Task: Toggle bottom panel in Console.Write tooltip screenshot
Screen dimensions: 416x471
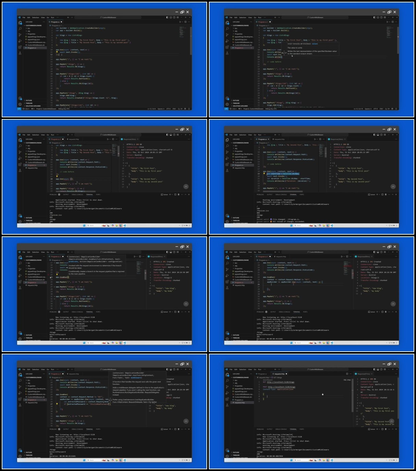Action: [x=378, y=17]
